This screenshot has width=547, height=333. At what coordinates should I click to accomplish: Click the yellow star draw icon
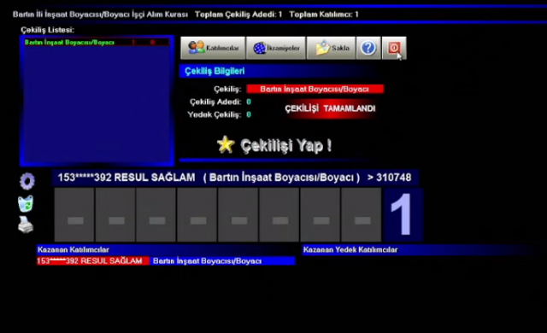[x=226, y=144]
